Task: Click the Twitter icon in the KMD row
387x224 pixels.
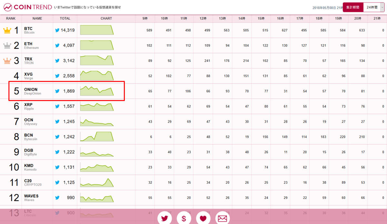Action: click(x=57, y=167)
